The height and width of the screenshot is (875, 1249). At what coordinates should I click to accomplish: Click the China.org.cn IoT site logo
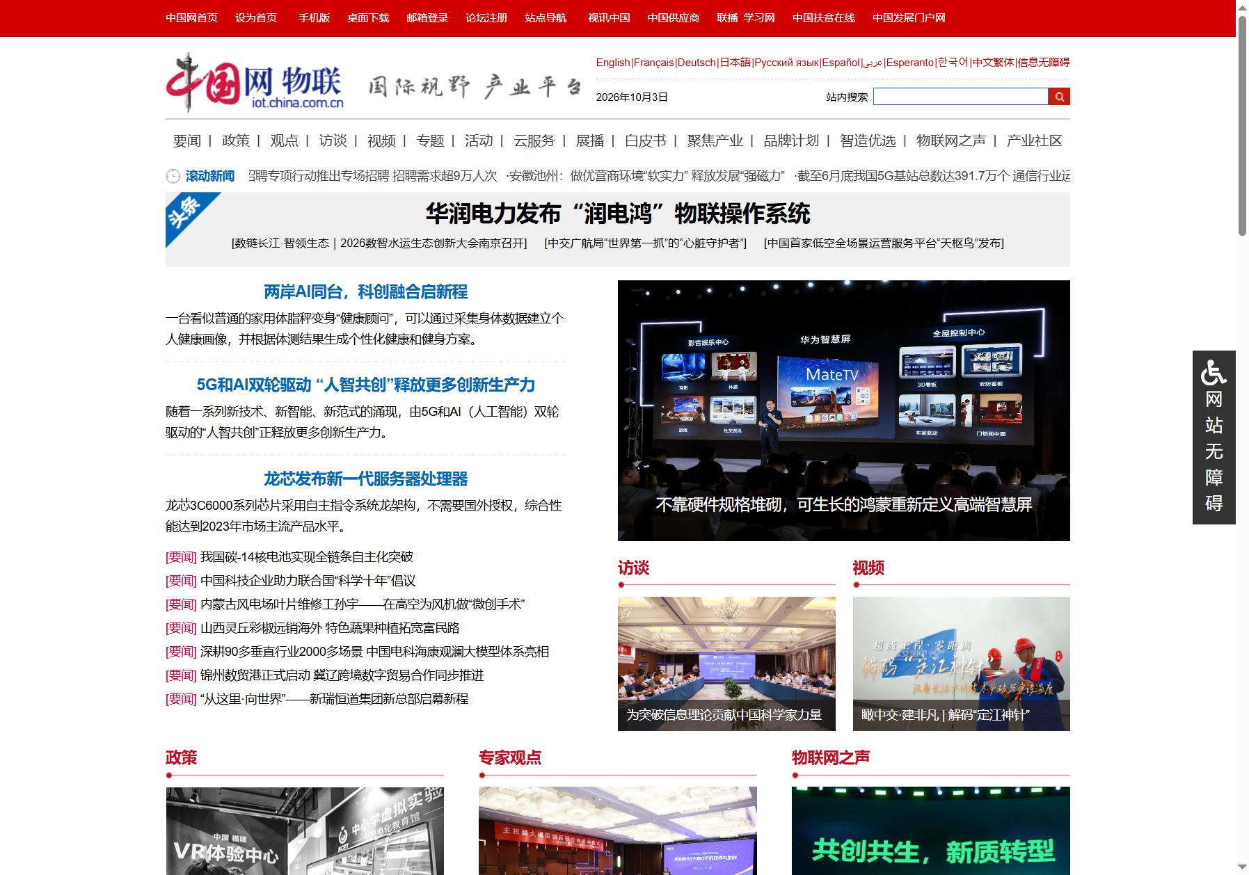click(x=255, y=82)
